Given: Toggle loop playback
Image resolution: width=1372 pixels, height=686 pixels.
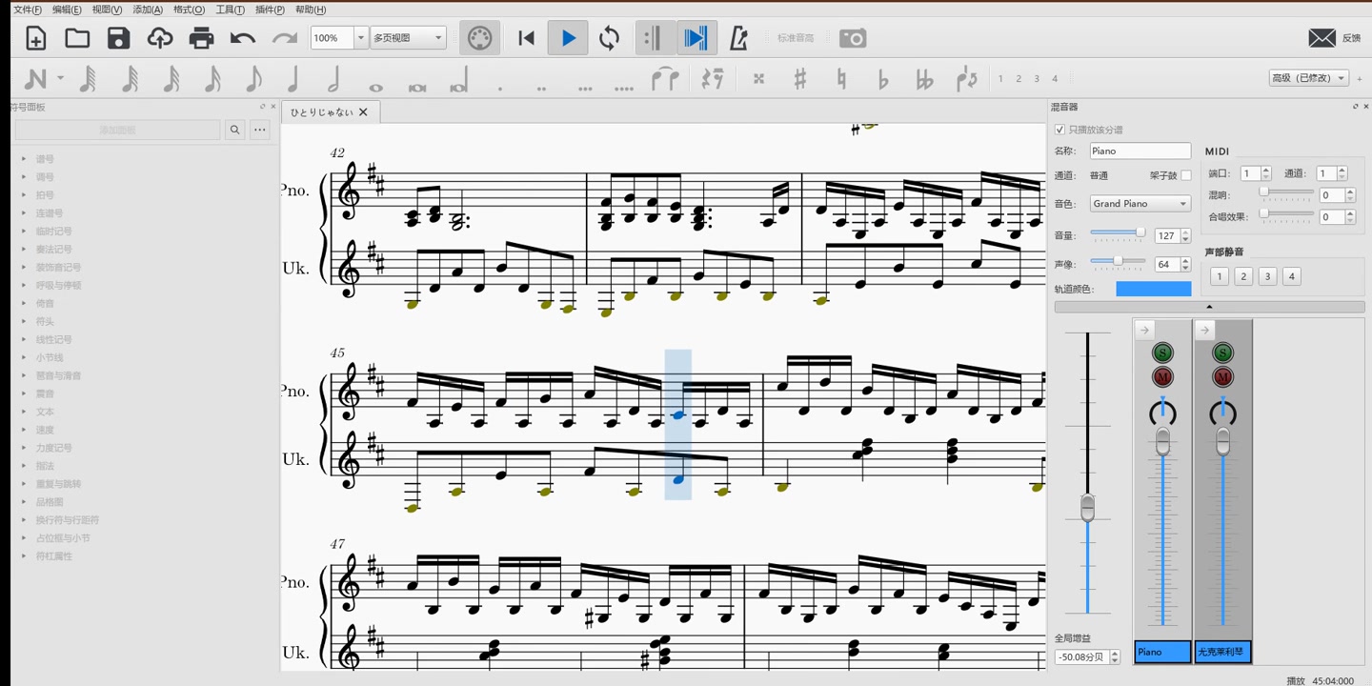Looking at the screenshot, I should [609, 38].
